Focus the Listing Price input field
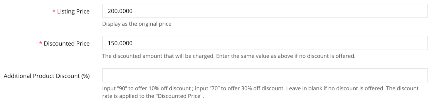This screenshot has width=433, height=102. coord(265,11)
